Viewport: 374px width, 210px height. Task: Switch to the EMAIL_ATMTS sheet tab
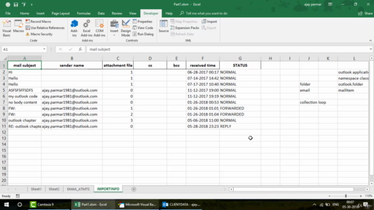(x=78, y=189)
